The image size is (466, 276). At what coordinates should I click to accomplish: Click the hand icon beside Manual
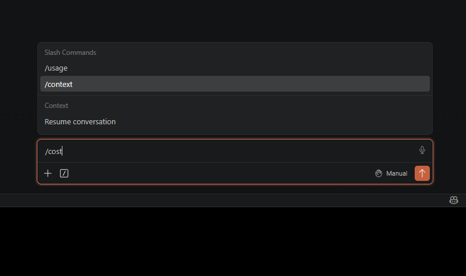(379, 173)
